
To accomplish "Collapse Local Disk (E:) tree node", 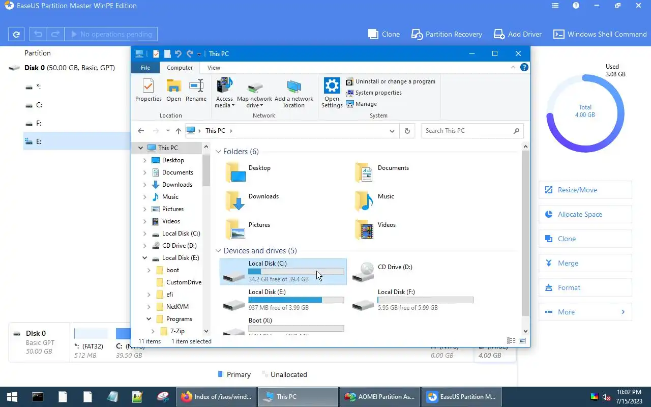I will point(144,258).
